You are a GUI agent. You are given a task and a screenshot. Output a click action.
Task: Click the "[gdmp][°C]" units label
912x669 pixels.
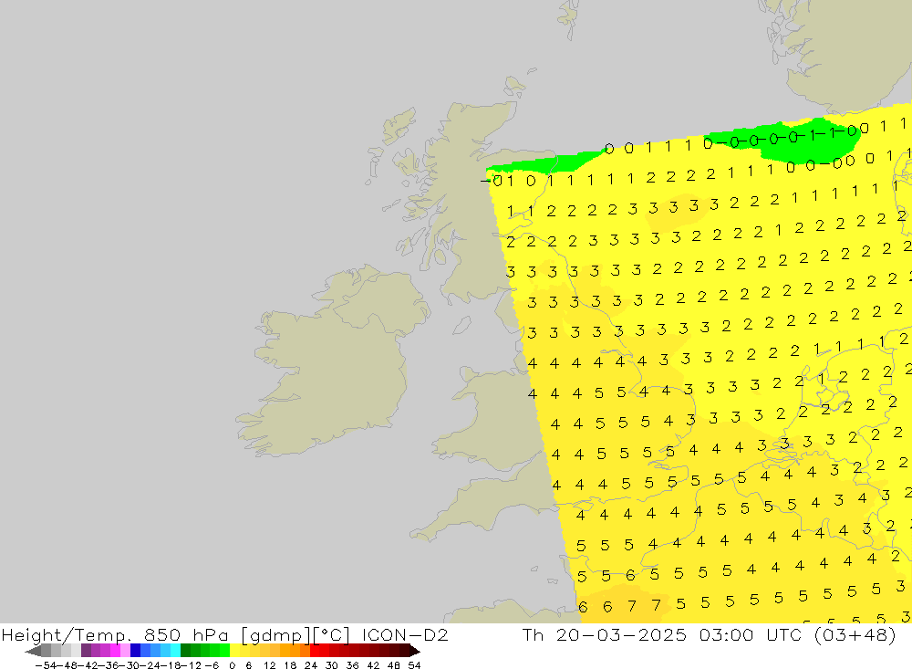(295, 634)
